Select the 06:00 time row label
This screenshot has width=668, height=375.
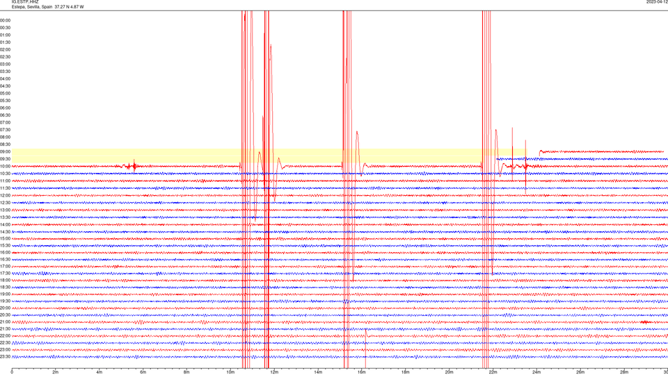tap(5, 108)
